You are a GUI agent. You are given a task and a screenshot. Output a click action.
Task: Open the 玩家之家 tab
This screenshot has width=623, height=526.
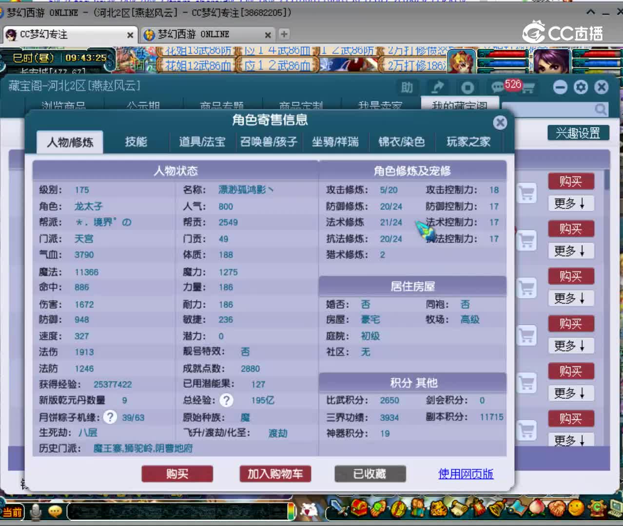[468, 142]
